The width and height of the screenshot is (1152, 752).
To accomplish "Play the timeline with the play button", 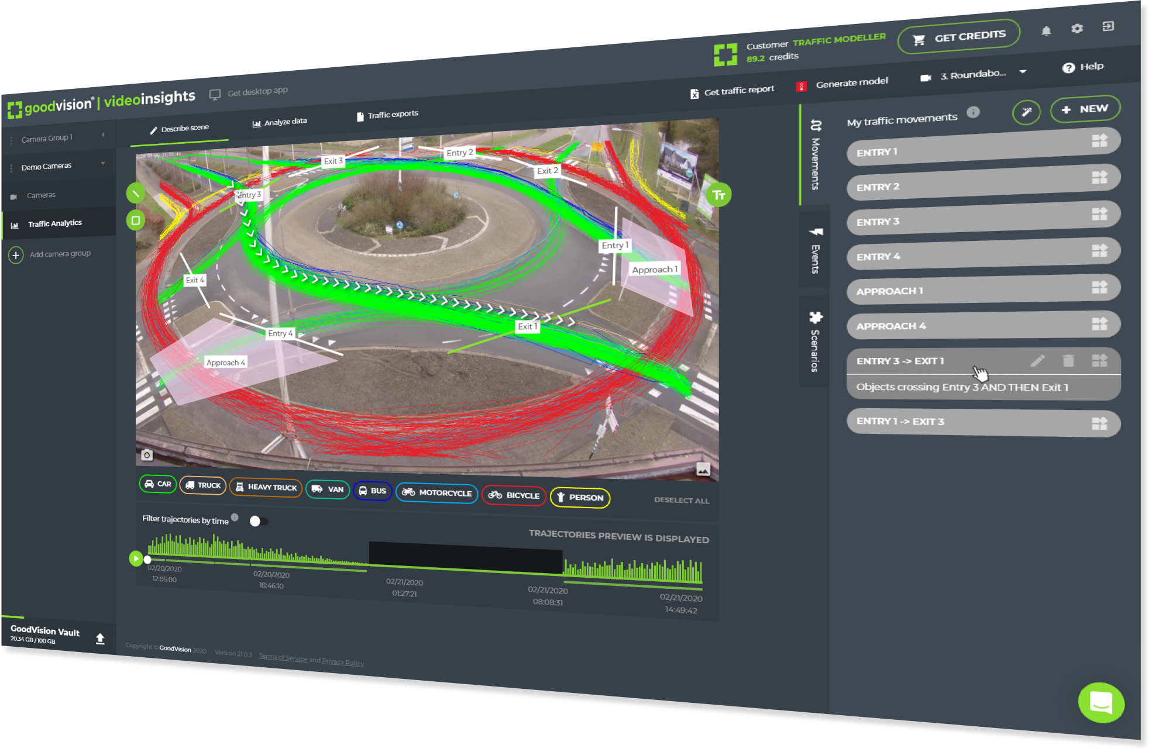I will coord(136,558).
